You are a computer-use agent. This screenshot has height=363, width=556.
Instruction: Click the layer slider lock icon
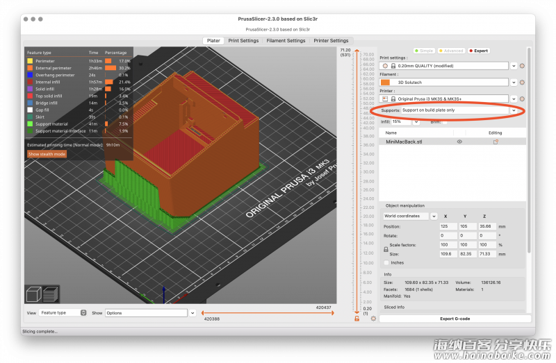pyautogui.click(x=357, y=319)
